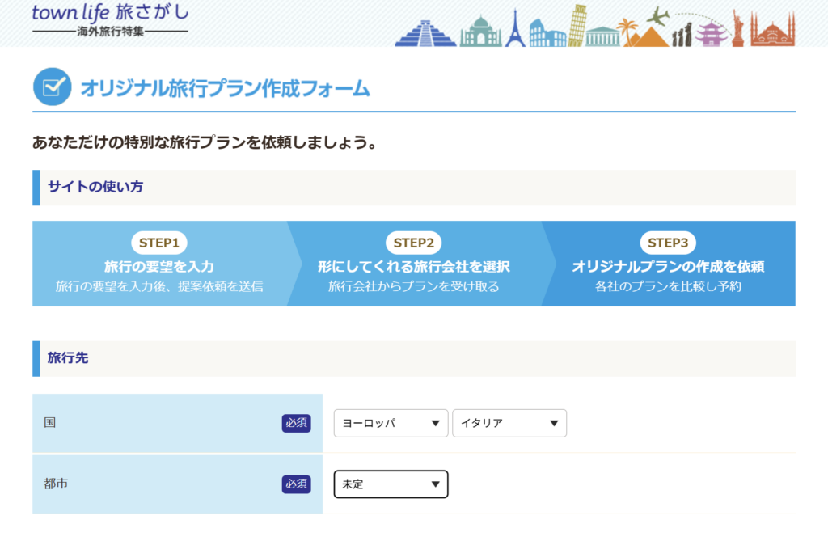Expand the 未定 city dropdown

(391, 484)
